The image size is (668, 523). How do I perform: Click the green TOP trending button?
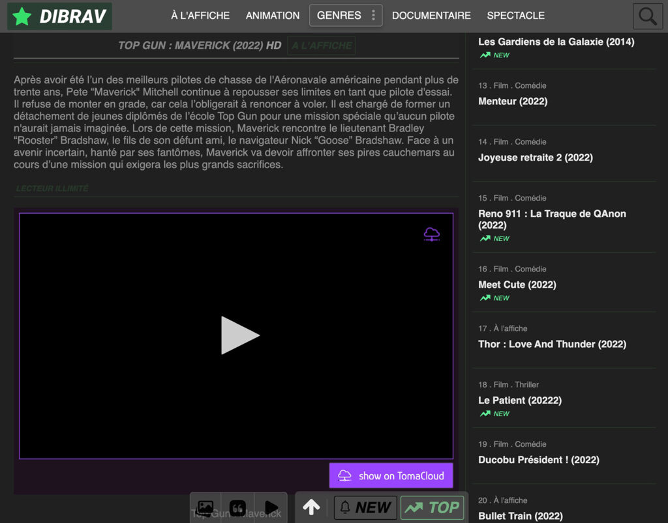432,507
